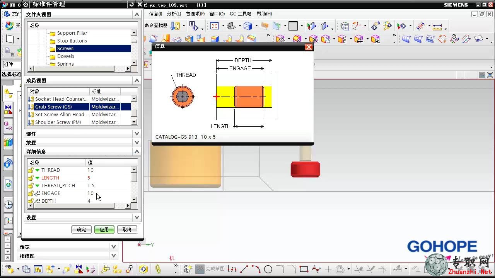The image size is (495, 278).
Task: Click the LENGTH value 5
Action: click(x=89, y=178)
